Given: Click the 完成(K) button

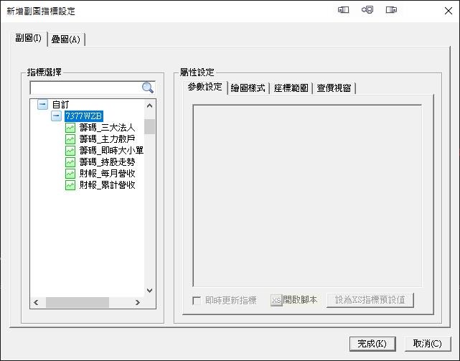Looking at the screenshot, I should click(372, 344).
